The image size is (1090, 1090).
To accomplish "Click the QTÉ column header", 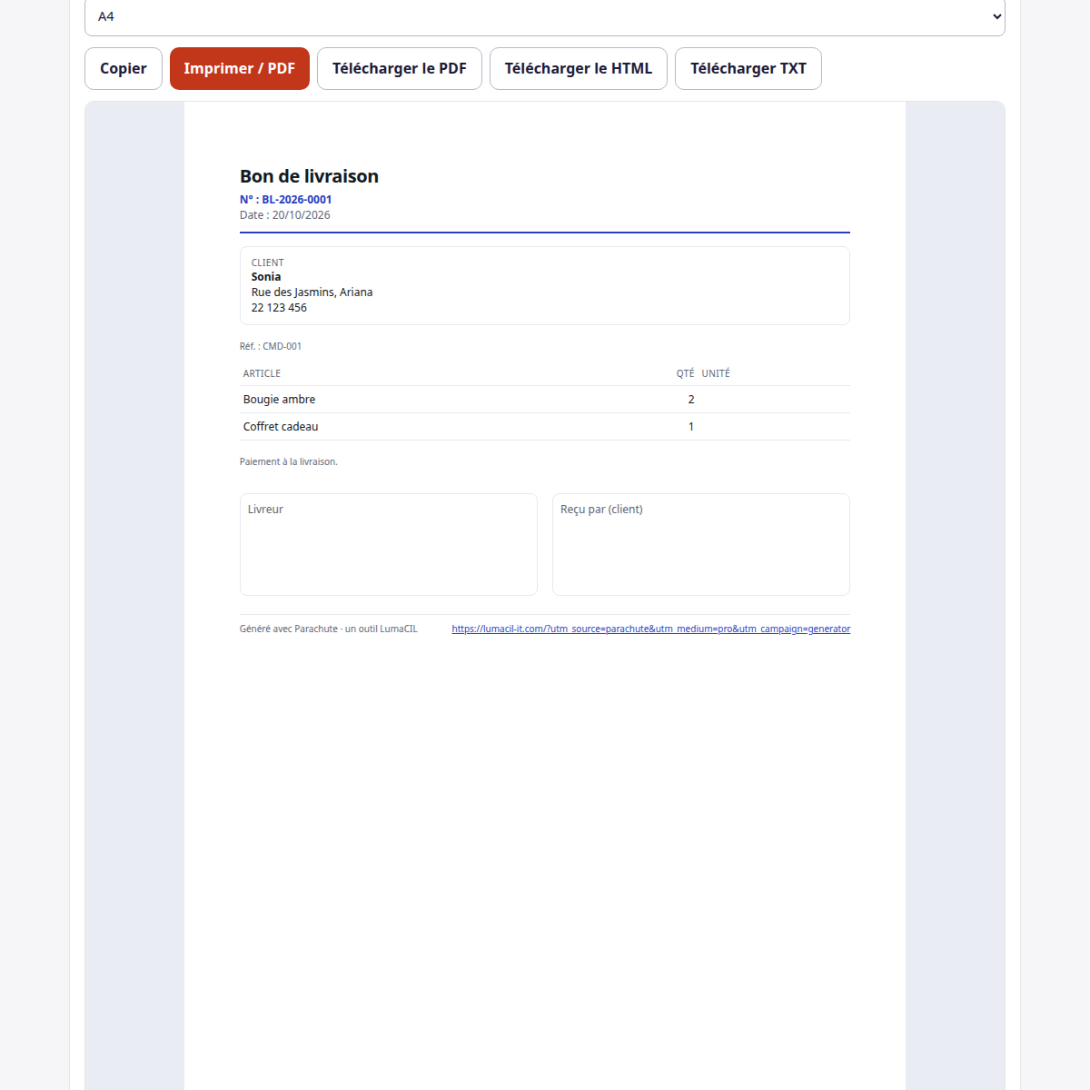I will [x=685, y=373].
